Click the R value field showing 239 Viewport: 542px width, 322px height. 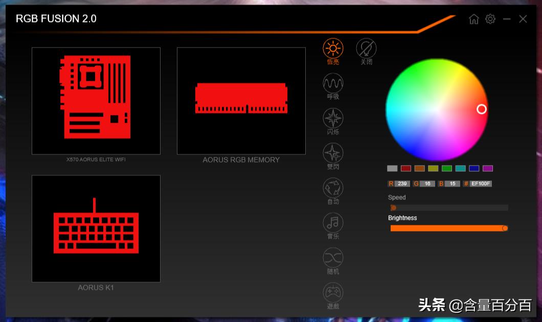(402, 184)
